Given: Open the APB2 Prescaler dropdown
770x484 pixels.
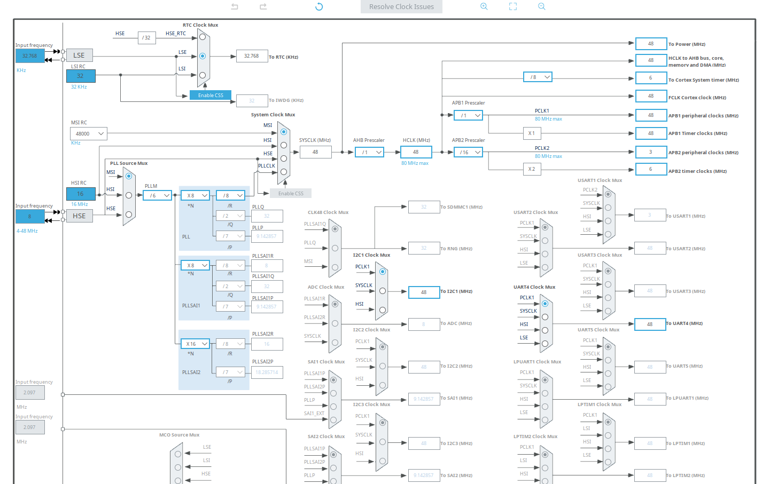Looking at the screenshot, I should [468, 152].
